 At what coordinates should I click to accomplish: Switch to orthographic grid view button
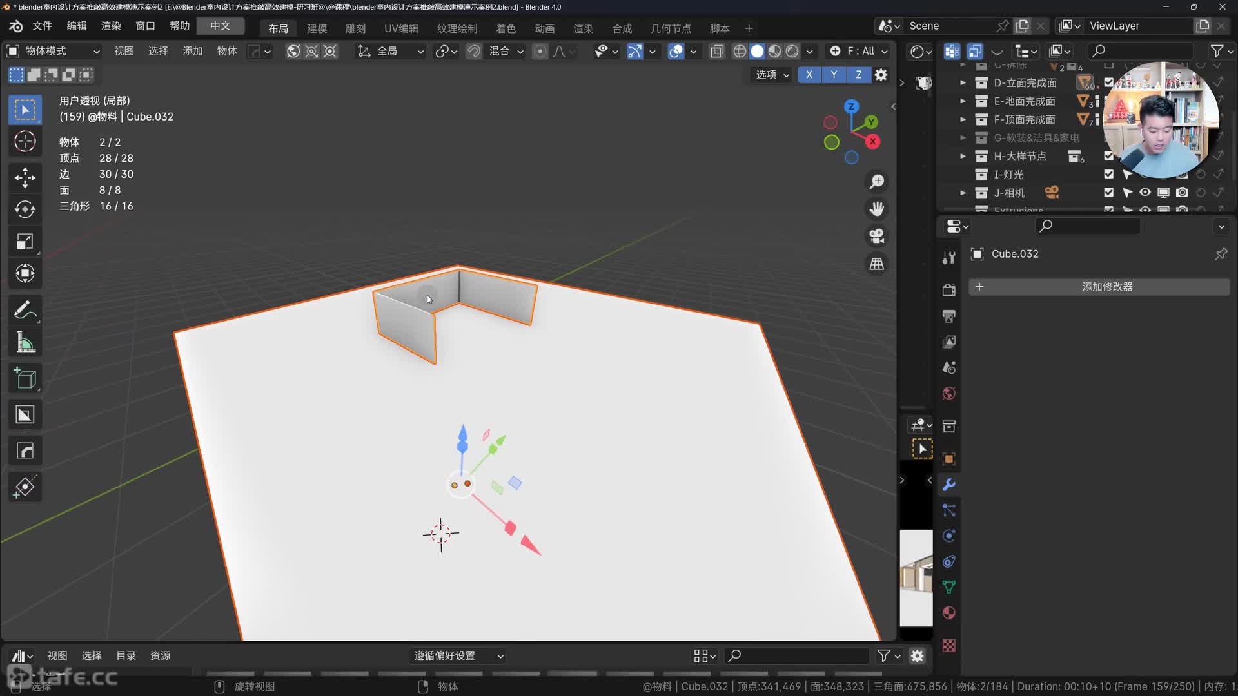pos(876,264)
